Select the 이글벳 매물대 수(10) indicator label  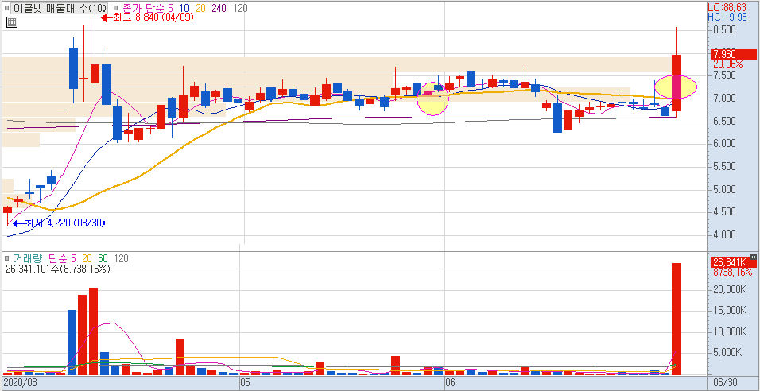pos(60,8)
